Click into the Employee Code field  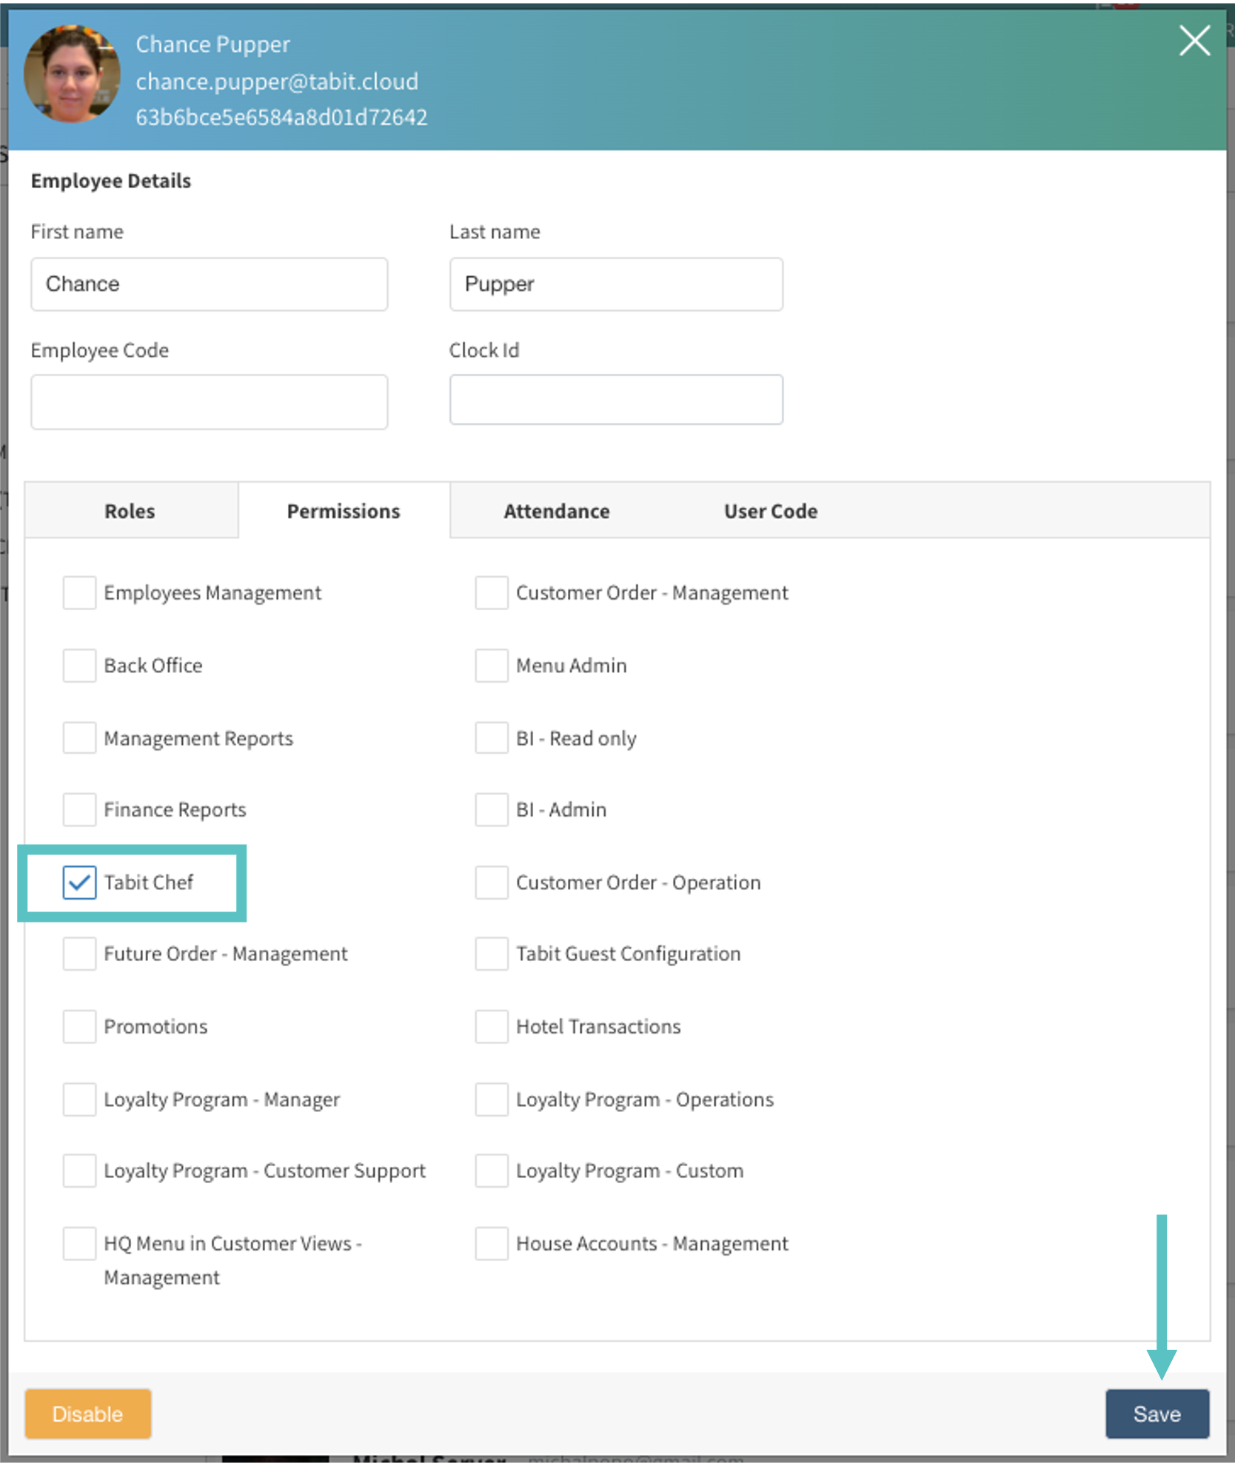pyautogui.click(x=209, y=402)
